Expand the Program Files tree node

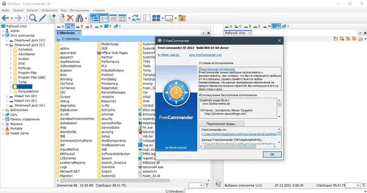[x=11, y=73]
